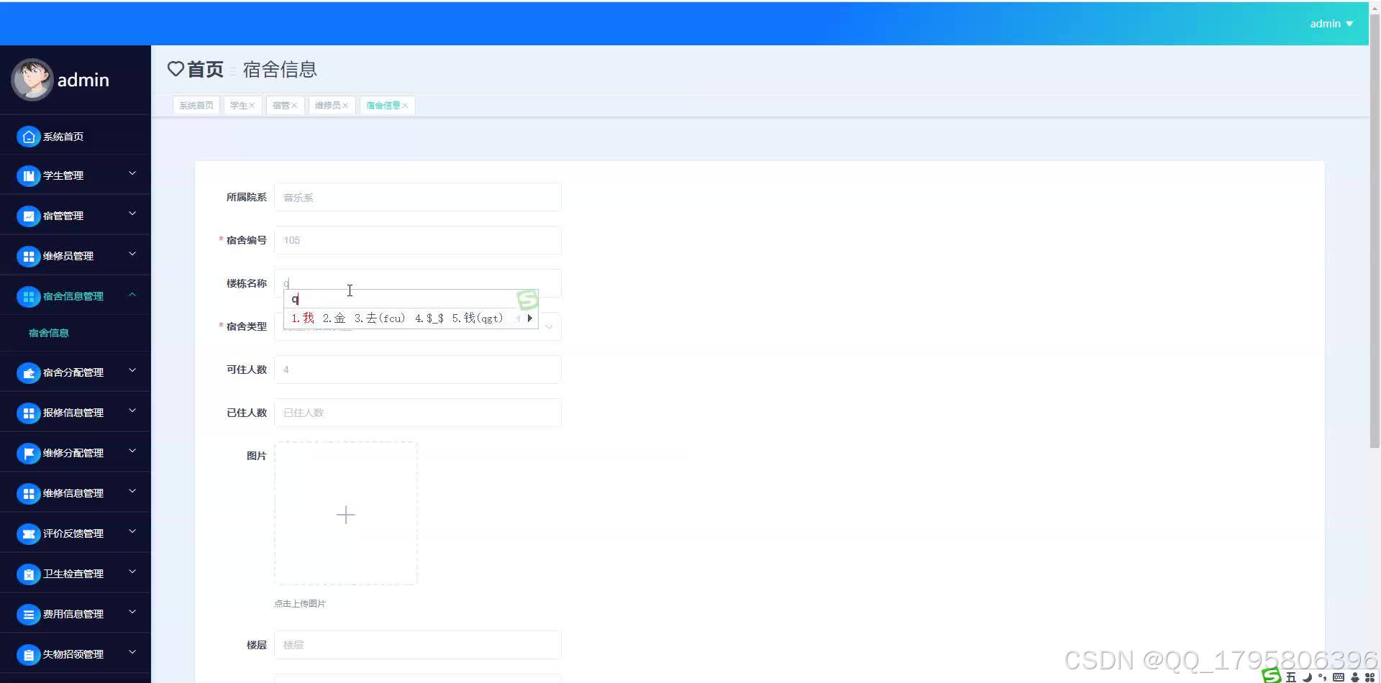Click the admin avatar picture
The height and width of the screenshot is (683, 1381).
pos(32,79)
